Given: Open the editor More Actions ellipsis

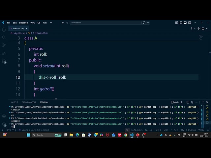Looking at the screenshot, I should (207, 29).
